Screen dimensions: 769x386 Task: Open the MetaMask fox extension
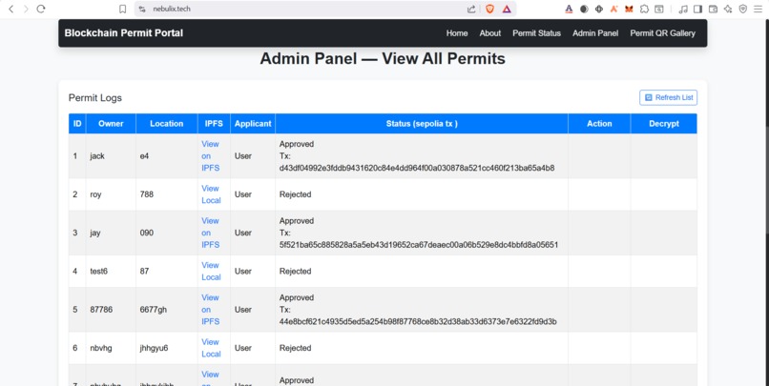(629, 9)
